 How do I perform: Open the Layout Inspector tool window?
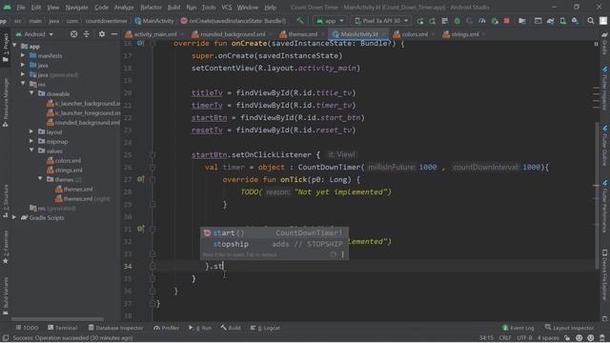pyautogui.click(x=570, y=328)
